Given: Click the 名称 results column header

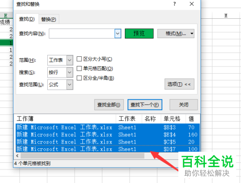Looking at the screenshot, I should point(151,119).
